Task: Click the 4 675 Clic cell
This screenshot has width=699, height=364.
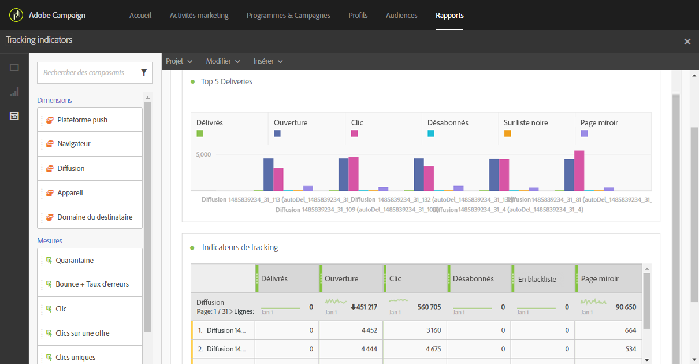Action: click(x=415, y=349)
